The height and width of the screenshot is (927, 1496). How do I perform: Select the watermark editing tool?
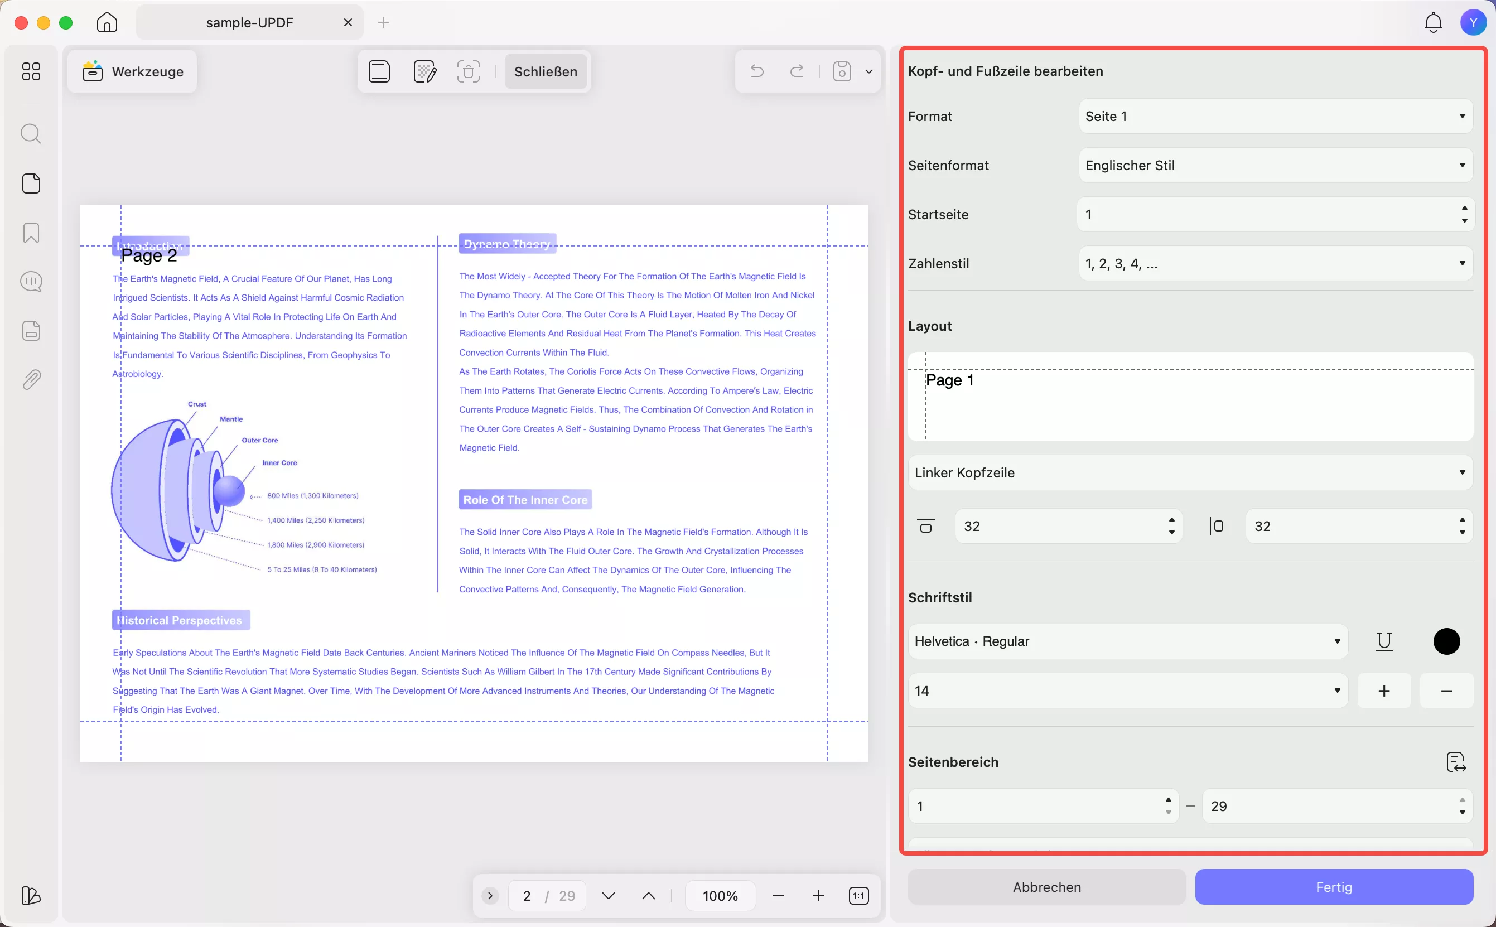click(x=424, y=71)
